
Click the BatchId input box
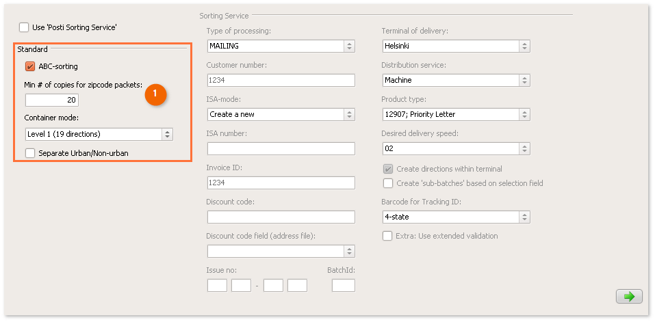click(344, 285)
